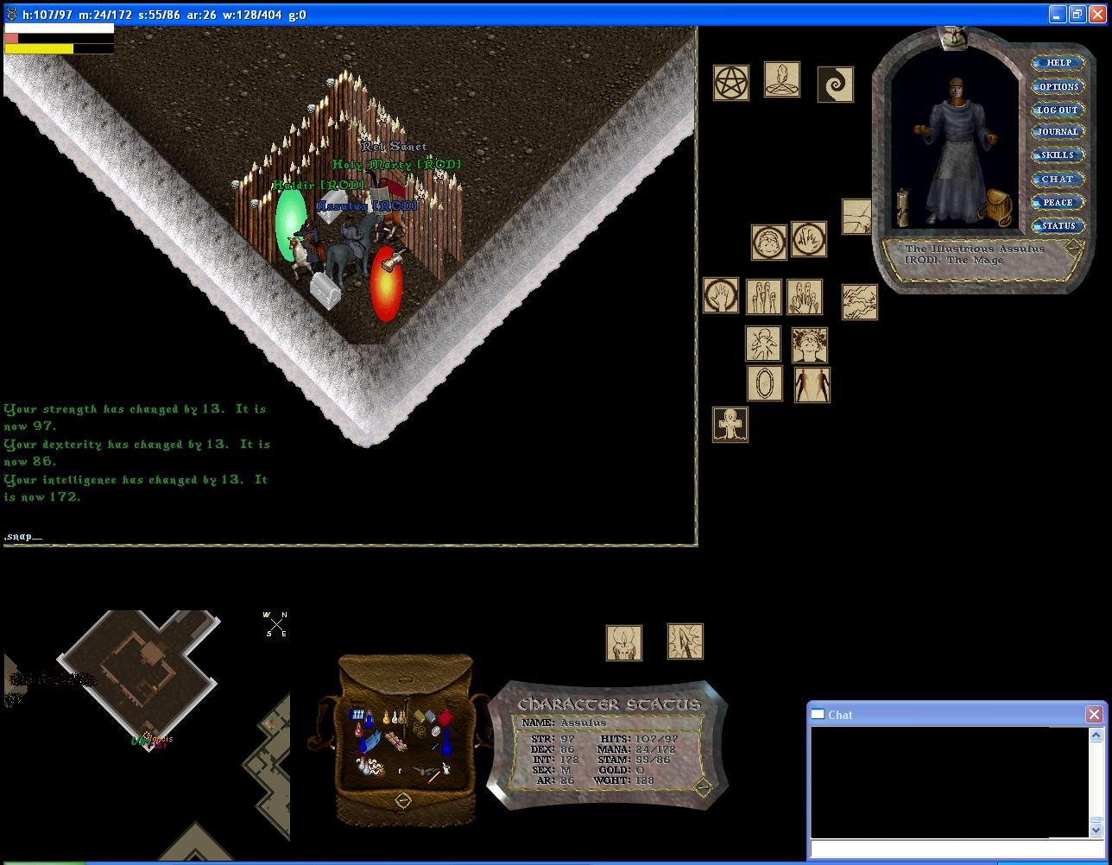Open the SKILLS list
1112x865 pixels.
point(1058,155)
